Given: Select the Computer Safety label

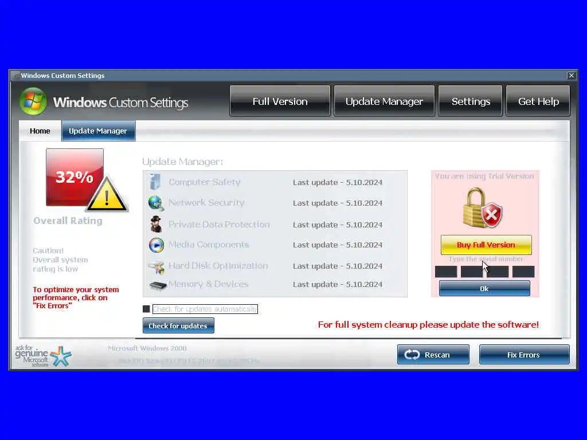Looking at the screenshot, I should pos(205,182).
